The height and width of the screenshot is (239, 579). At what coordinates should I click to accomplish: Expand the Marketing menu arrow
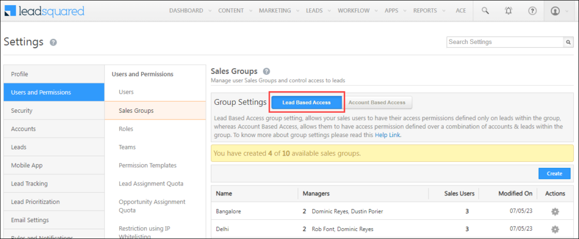pyautogui.click(x=297, y=11)
